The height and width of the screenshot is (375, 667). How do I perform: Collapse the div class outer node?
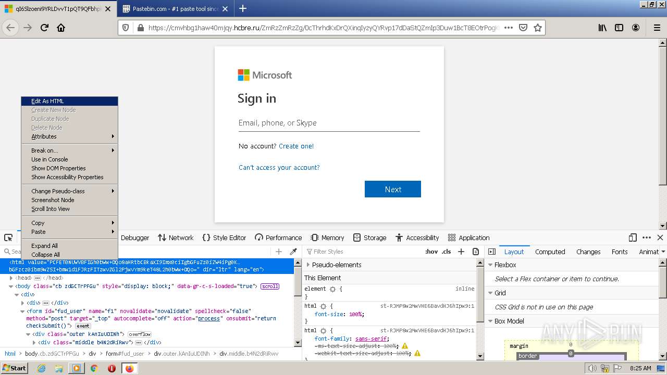click(x=28, y=334)
